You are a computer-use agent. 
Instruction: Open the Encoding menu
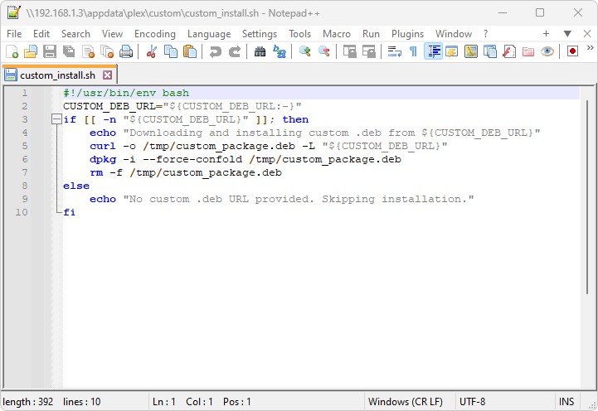155,34
